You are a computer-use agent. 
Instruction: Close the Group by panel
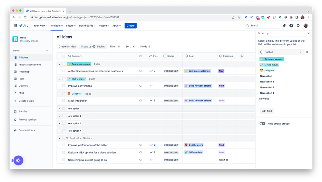click(308, 33)
